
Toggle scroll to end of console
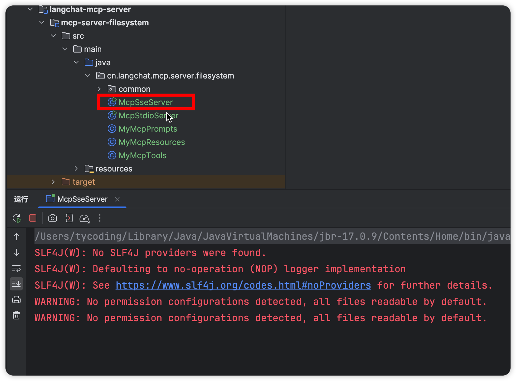pyautogui.click(x=16, y=284)
